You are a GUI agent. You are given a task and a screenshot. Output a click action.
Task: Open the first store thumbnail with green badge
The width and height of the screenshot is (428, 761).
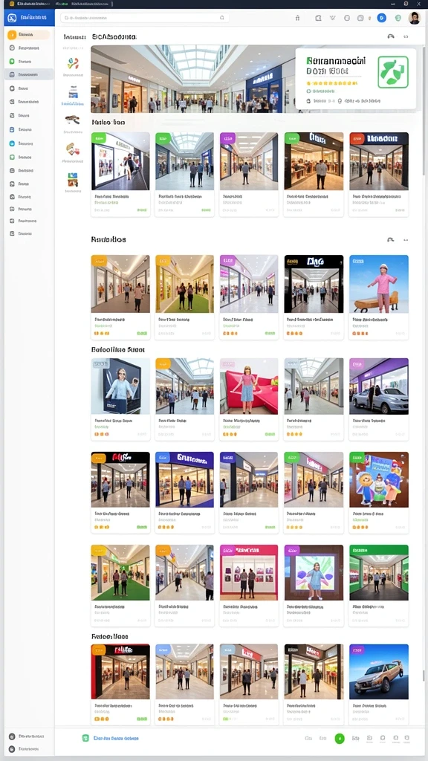120,161
